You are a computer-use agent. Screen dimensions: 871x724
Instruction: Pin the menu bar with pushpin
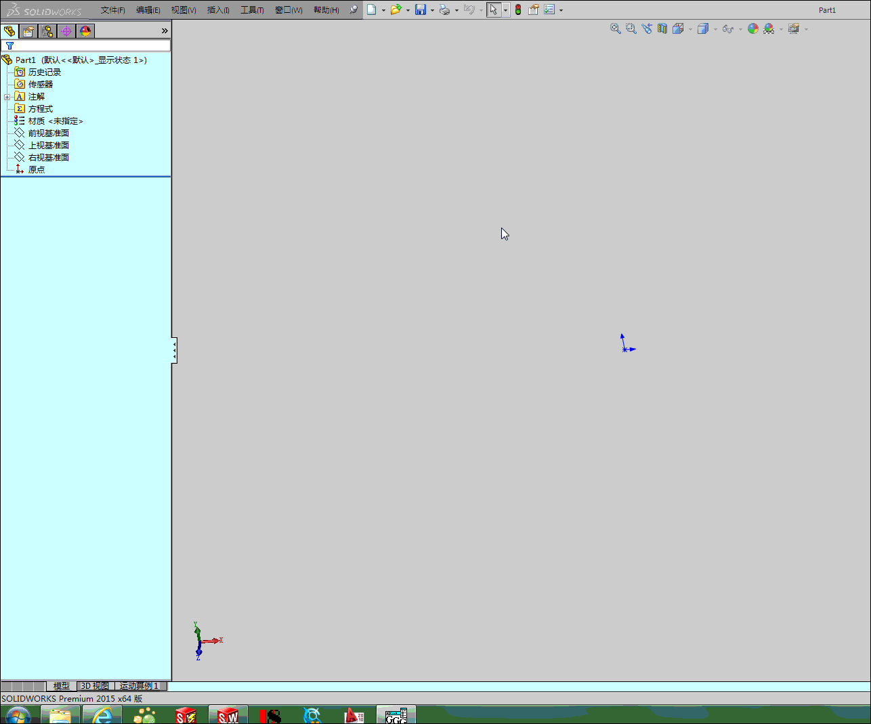tap(354, 10)
